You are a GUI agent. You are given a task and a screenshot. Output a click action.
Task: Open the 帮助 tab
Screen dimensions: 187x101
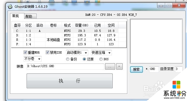click(30, 16)
